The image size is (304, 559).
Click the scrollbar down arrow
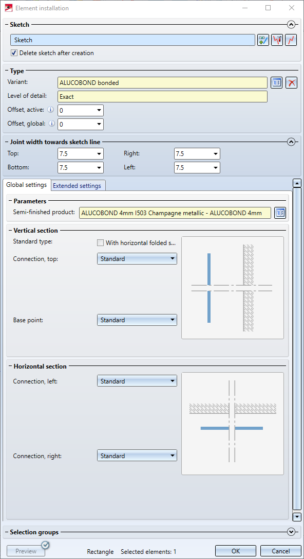[x=296, y=516]
